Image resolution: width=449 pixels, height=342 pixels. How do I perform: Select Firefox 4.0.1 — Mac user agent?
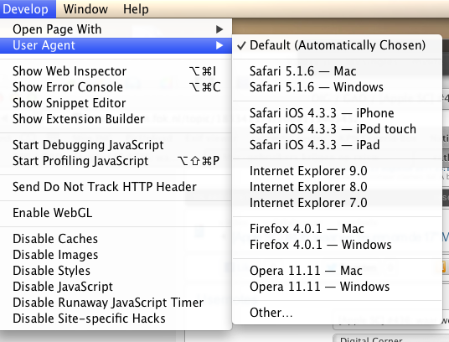(337, 229)
